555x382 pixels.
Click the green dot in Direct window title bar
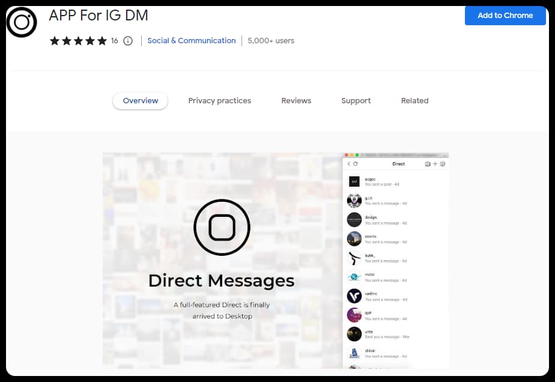pyautogui.click(x=357, y=155)
